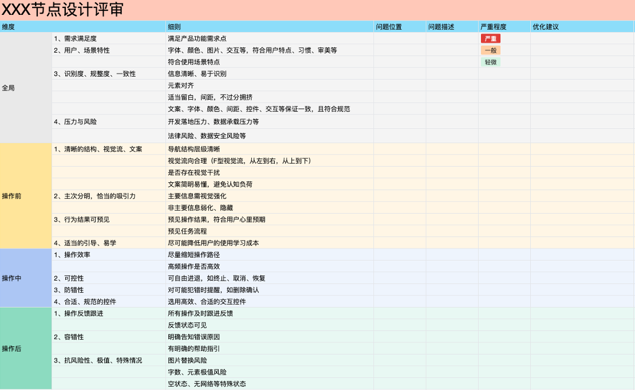Select the 全局 dimension cell

[26, 88]
